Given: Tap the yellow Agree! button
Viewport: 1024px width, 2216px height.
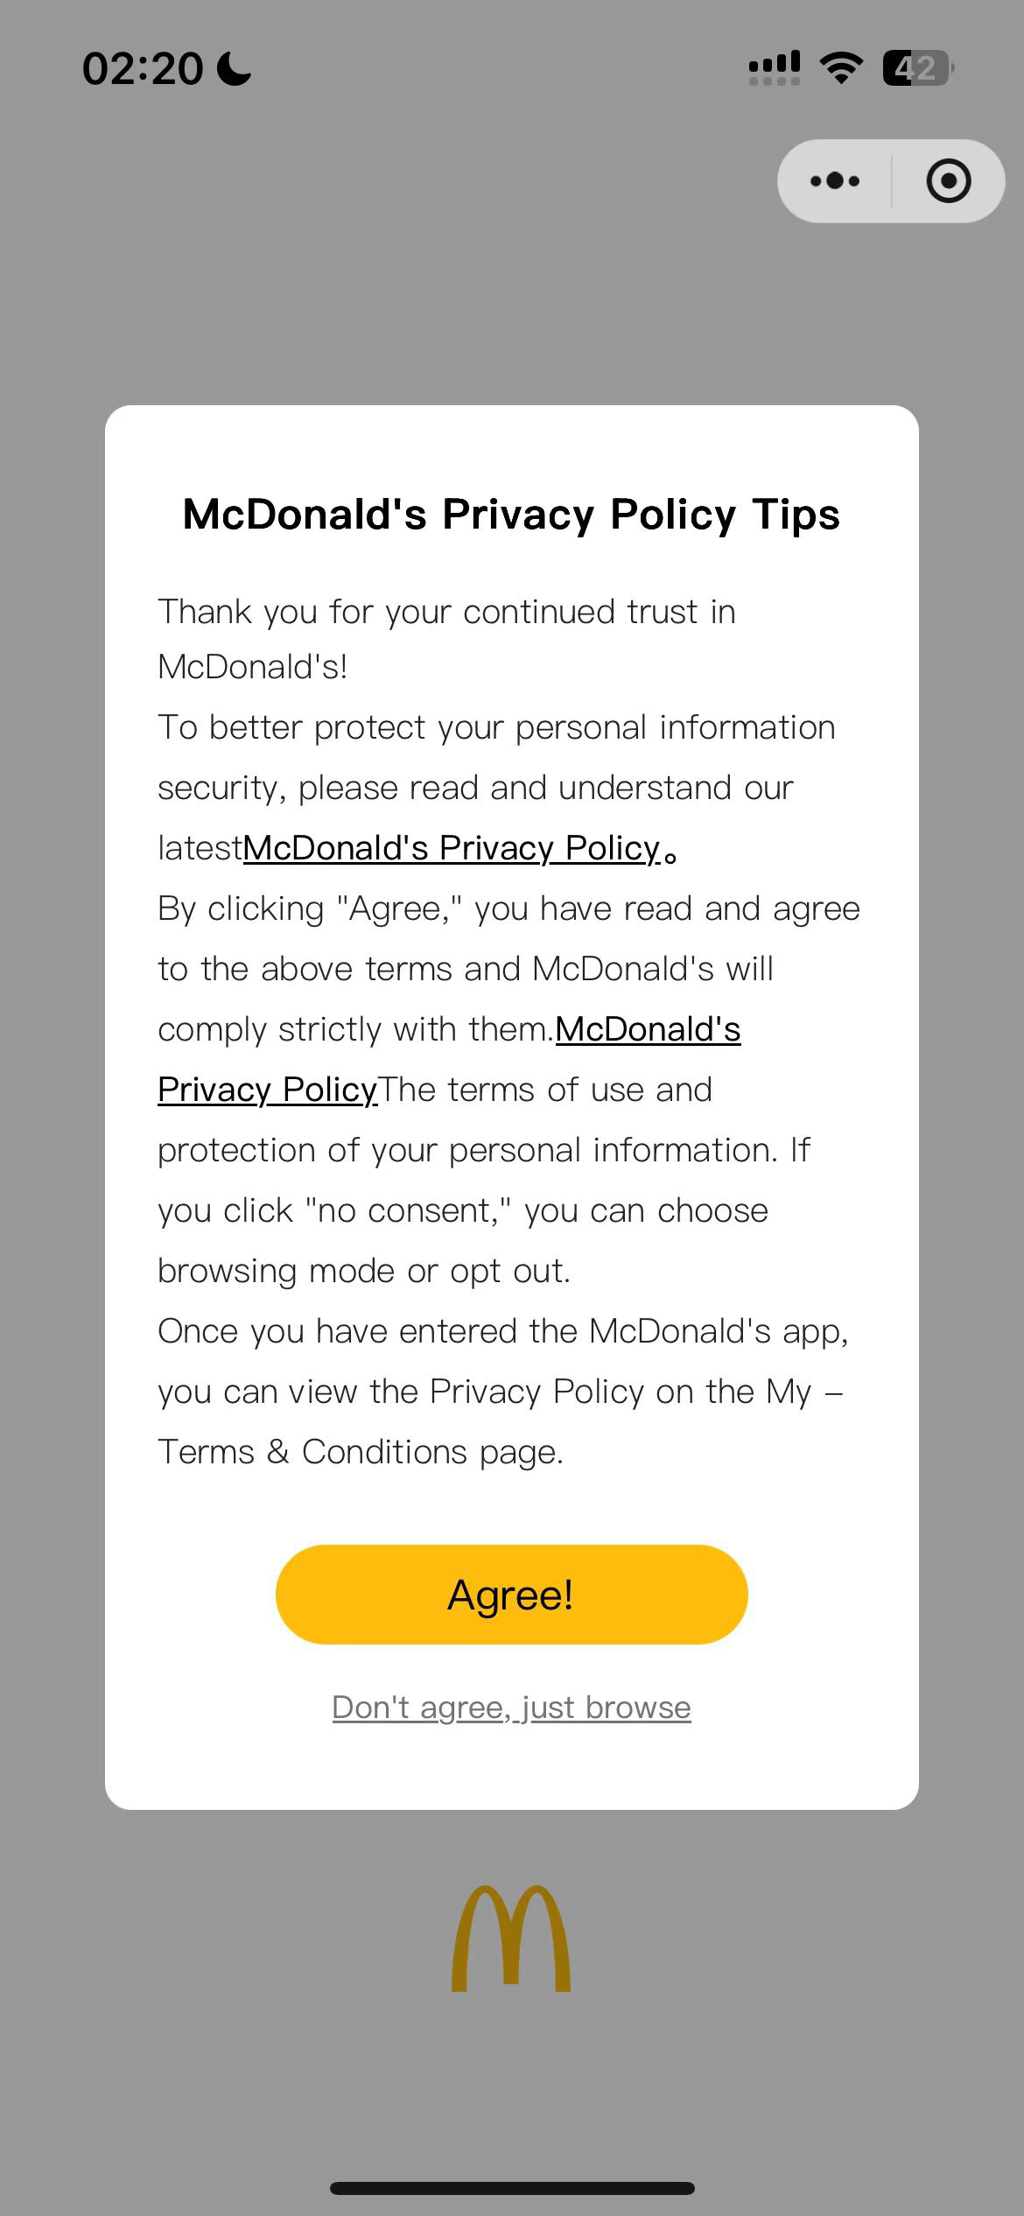Looking at the screenshot, I should 512,1595.
